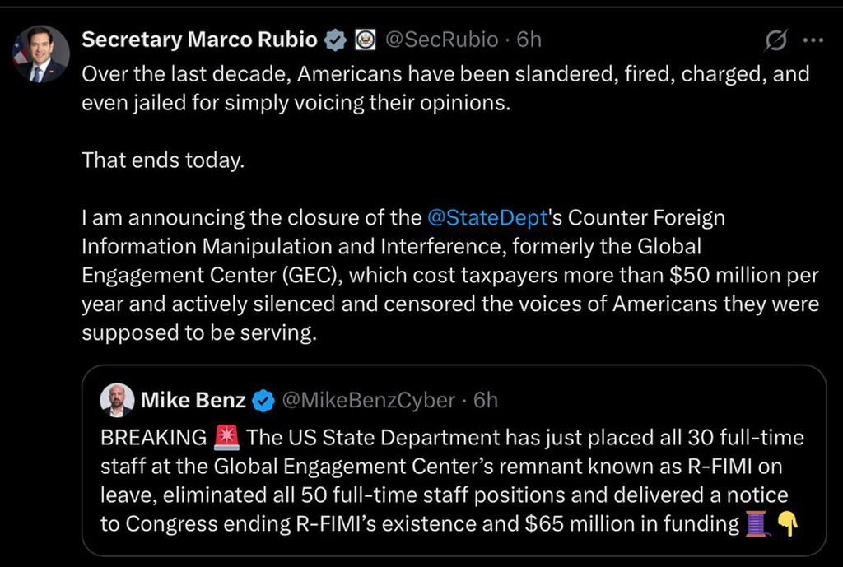Open the quoted Mike Benz post body

(x=445, y=481)
